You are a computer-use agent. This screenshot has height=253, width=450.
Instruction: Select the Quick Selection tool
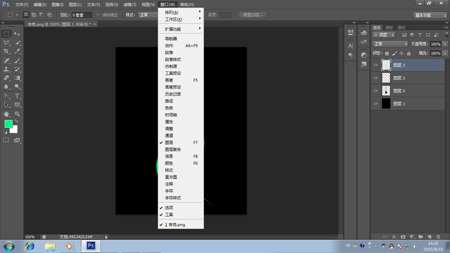pos(17,43)
